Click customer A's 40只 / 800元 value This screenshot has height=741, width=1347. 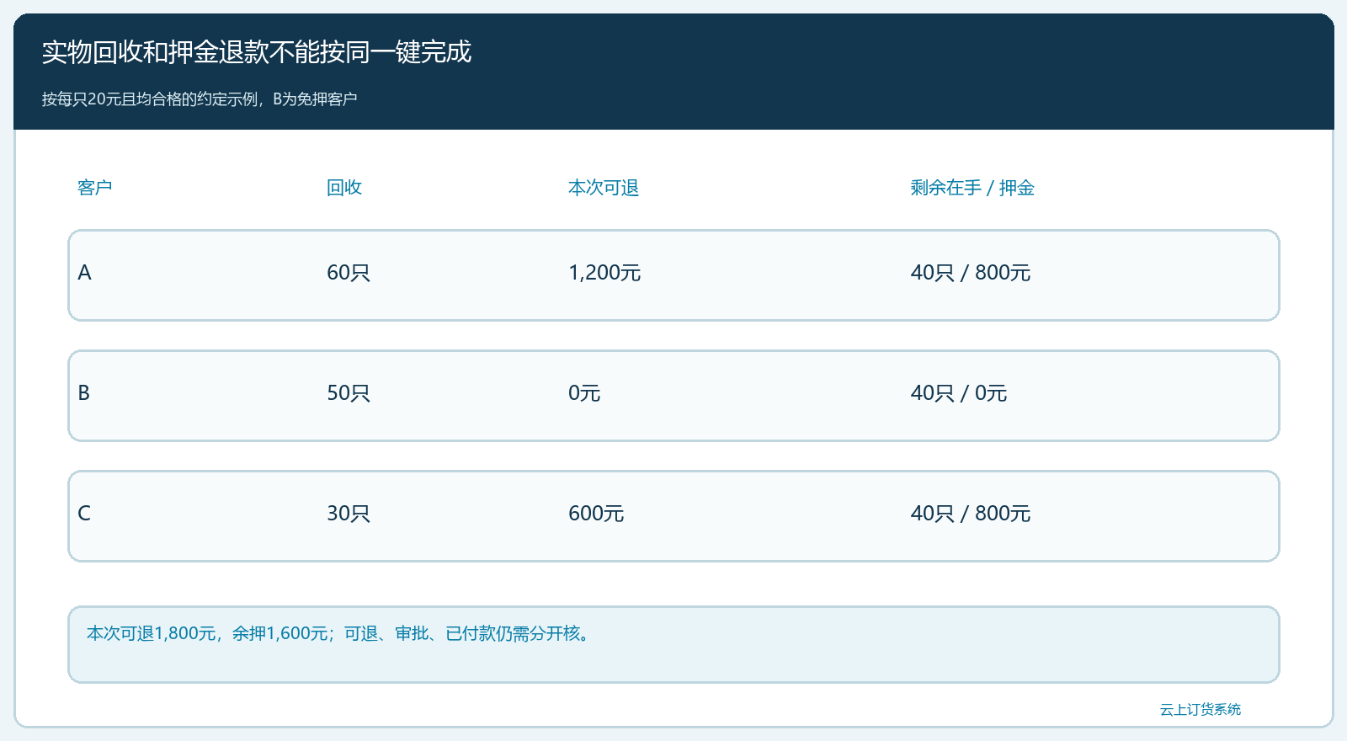971,273
